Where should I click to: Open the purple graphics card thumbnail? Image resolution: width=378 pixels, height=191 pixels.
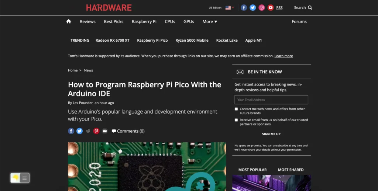(x=271, y=183)
